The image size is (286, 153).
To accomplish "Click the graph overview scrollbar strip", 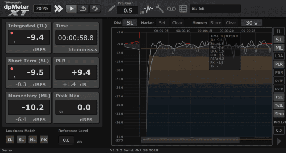I will tap(206, 140).
